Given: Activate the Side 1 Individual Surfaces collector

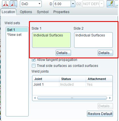Looking at the screenshot, I should pyautogui.click(x=51, y=40).
